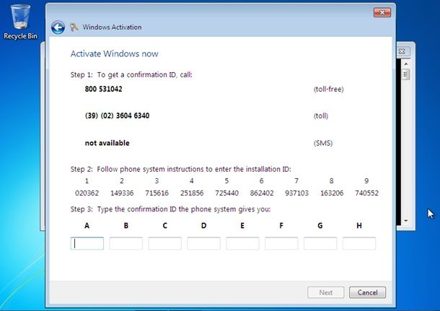The height and width of the screenshot is (311, 440).
Task: Click installation ID group 020362
Action: pyautogui.click(x=87, y=193)
